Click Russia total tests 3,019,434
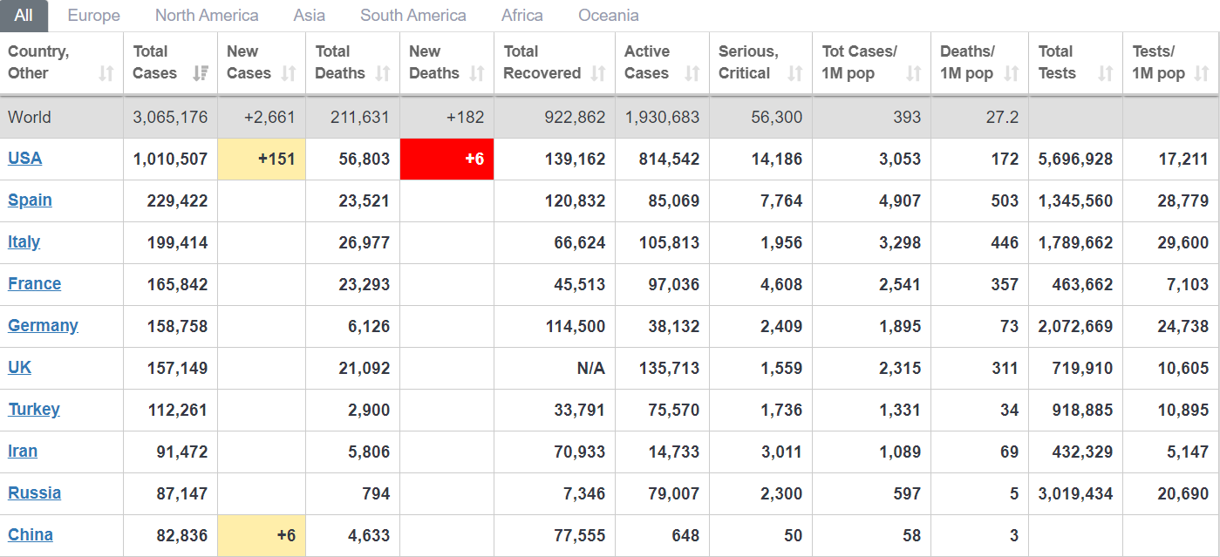The height and width of the screenshot is (557, 1220). 1075,493
